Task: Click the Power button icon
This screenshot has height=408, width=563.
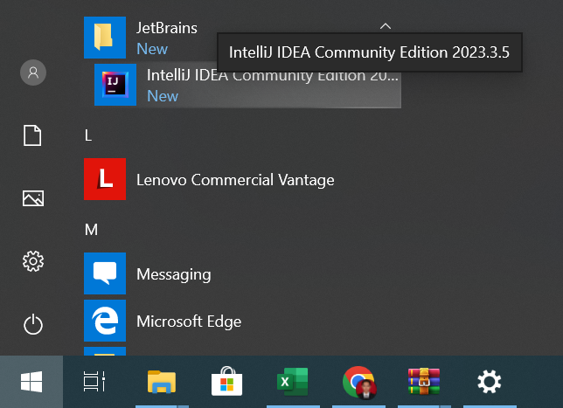Action: tap(33, 324)
